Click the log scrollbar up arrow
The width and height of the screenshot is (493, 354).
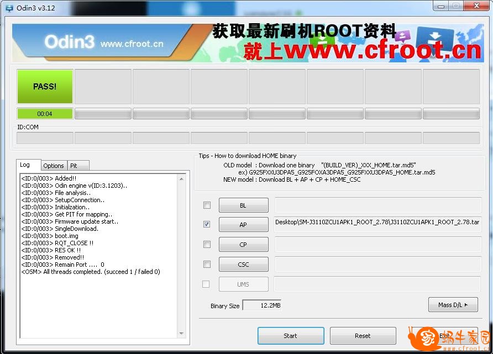[181, 179]
